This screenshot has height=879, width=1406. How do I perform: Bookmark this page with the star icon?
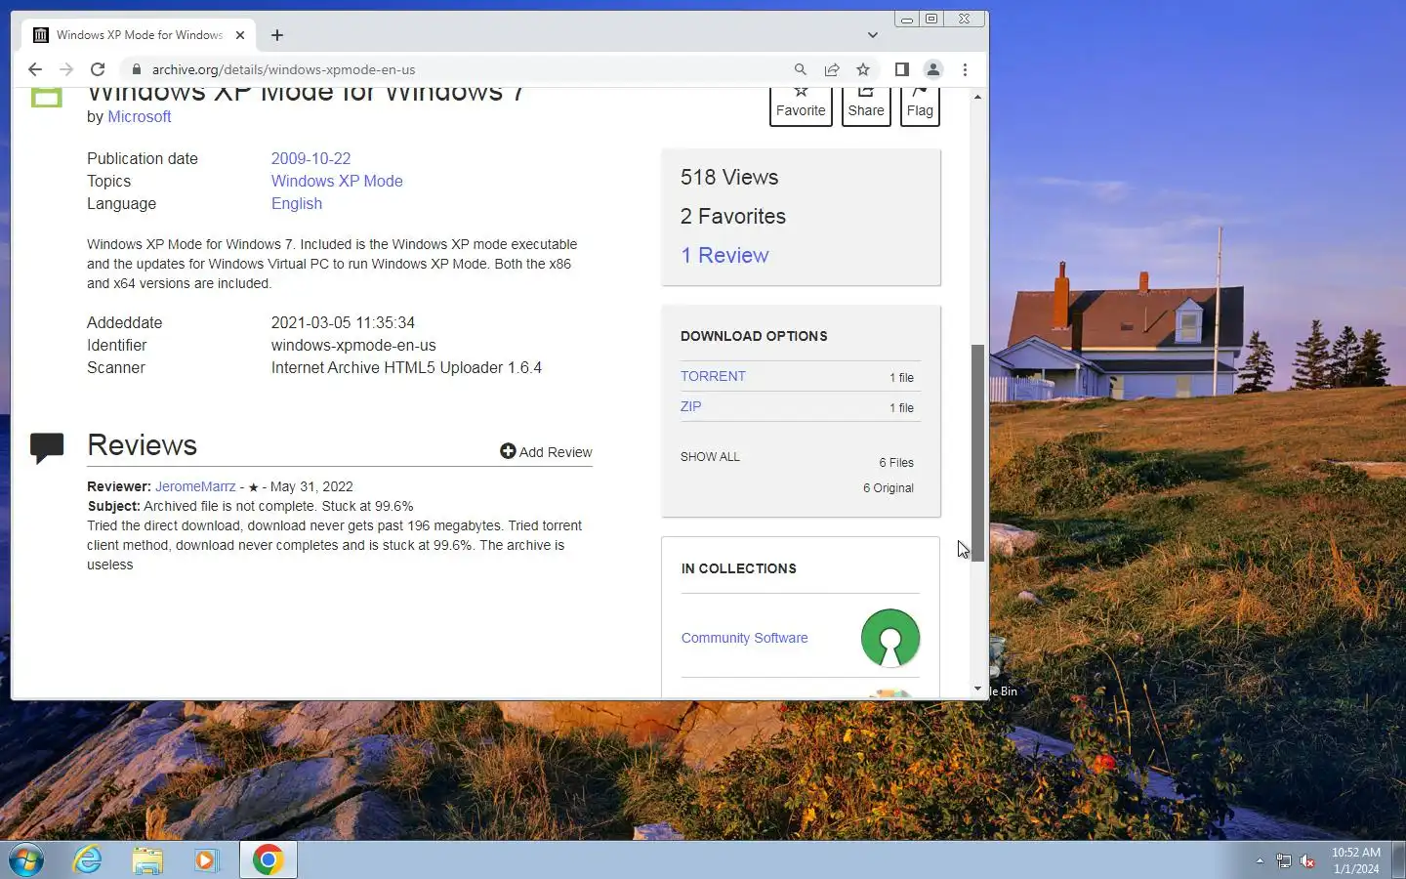(863, 69)
